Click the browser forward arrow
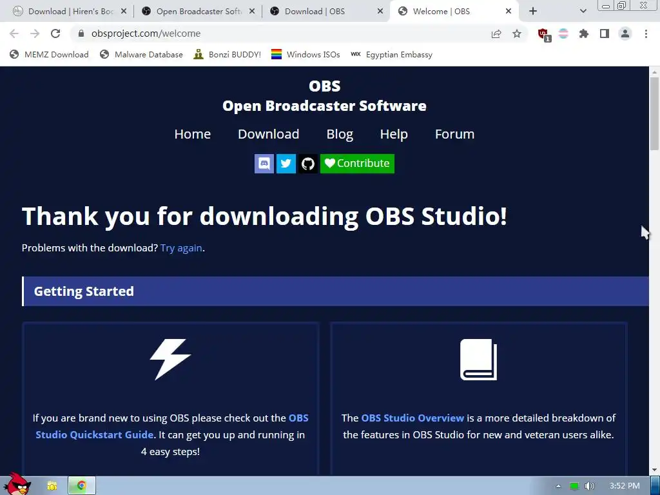 [35, 34]
